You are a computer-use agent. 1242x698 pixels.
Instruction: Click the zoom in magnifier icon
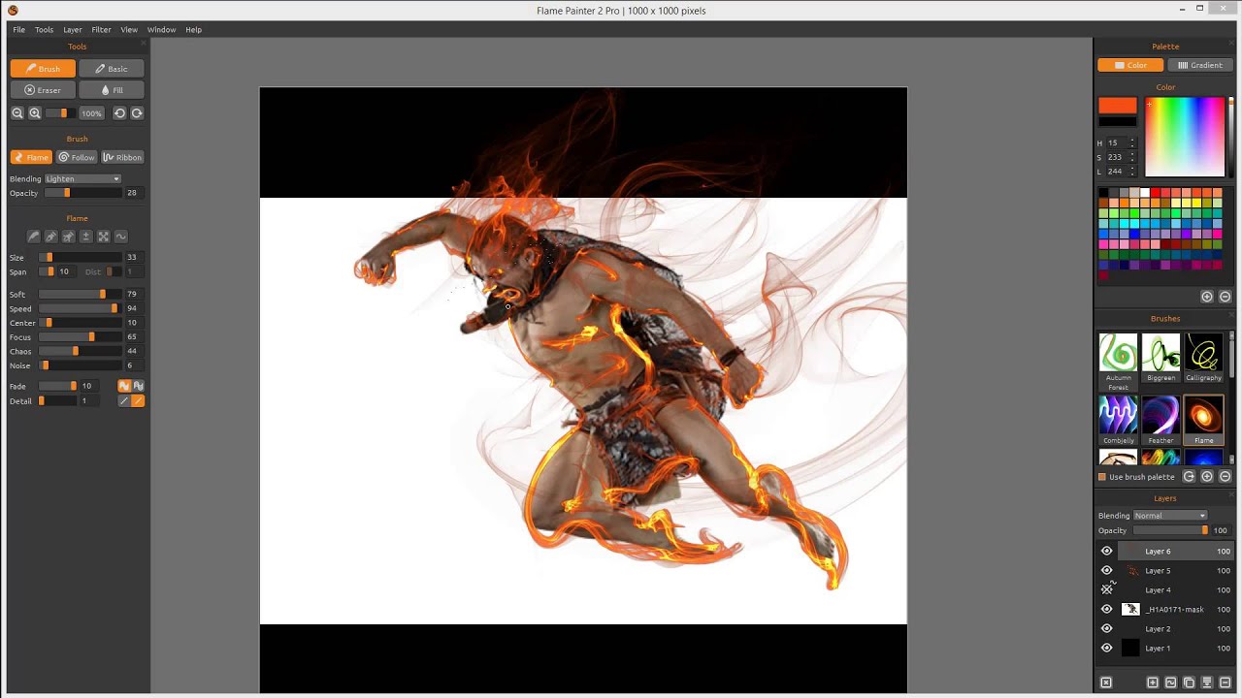pyautogui.click(x=35, y=113)
